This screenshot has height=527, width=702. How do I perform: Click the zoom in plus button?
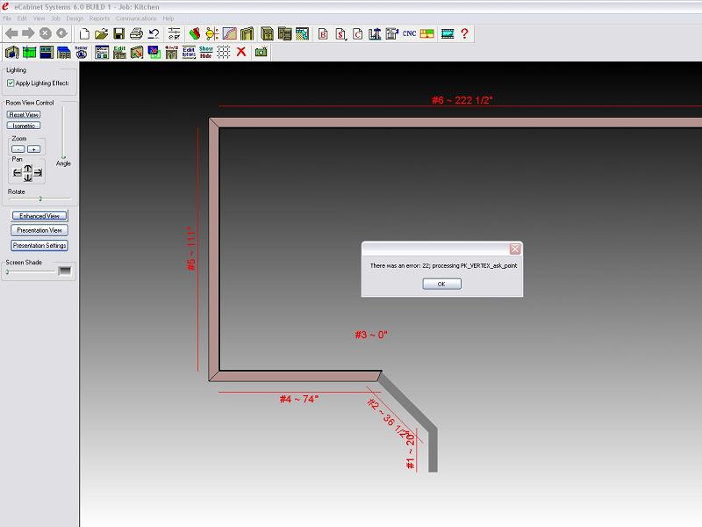pyautogui.click(x=33, y=149)
